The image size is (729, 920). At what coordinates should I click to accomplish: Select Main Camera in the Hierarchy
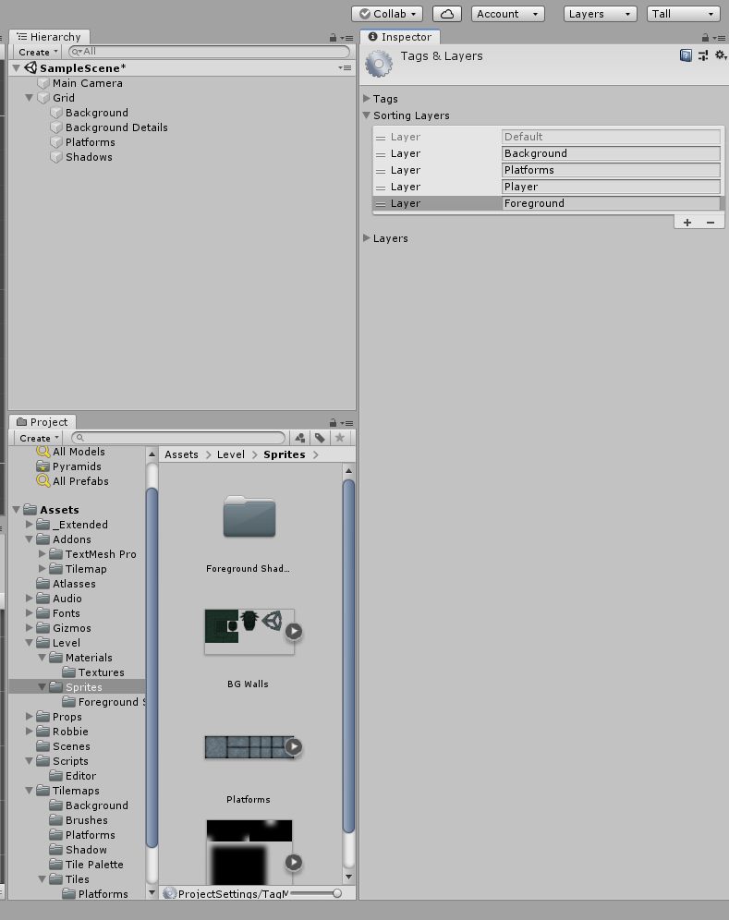click(88, 83)
